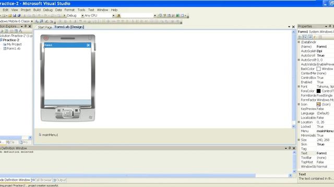Open Debug configuration dropdown
The height and width of the screenshot is (187, 334).
coord(82,16)
